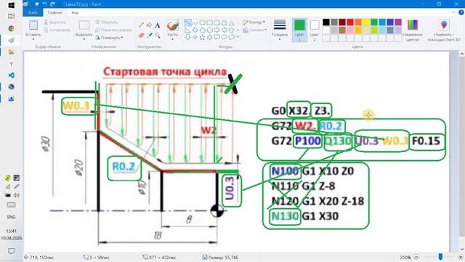The image size is (465, 262).
Task: Pick the Six-point star shape
Action: [210, 37]
